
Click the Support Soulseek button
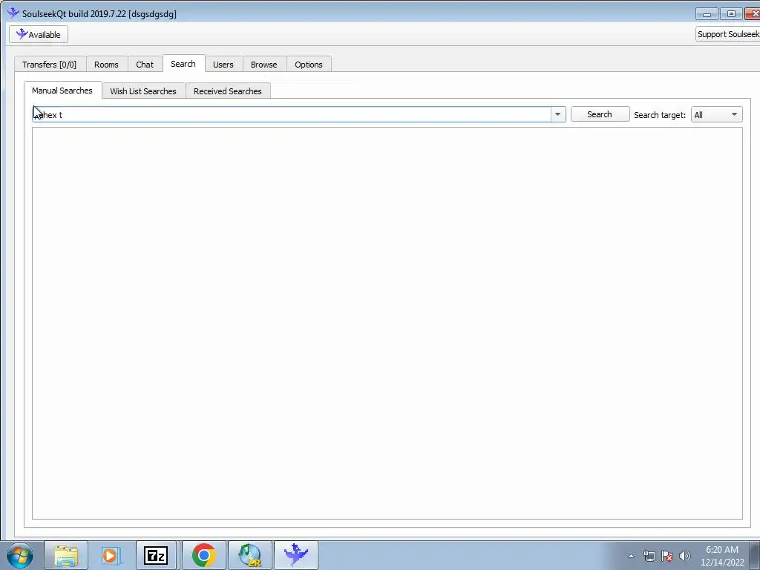tap(728, 34)
